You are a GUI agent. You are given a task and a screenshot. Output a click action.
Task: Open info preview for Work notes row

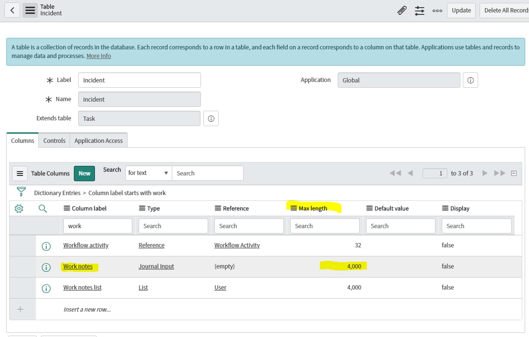46,267
